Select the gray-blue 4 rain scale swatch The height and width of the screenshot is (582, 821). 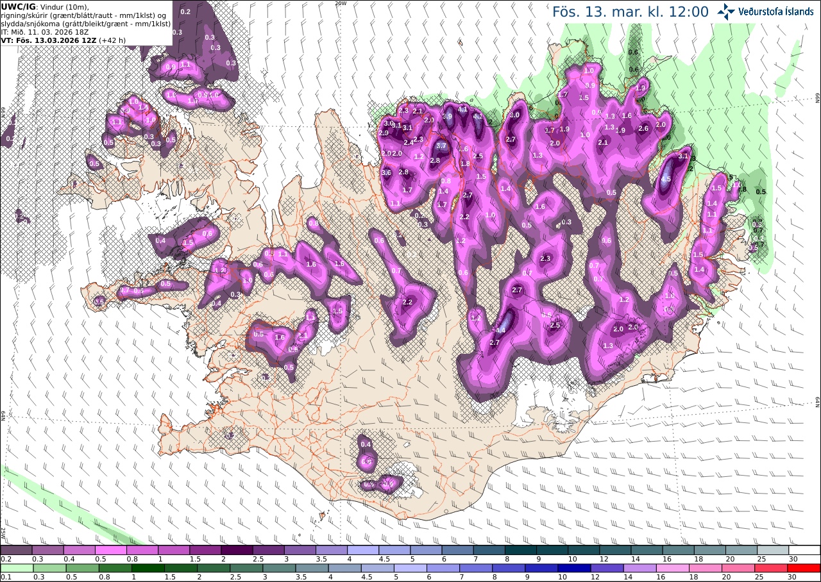tap(344, 568)
